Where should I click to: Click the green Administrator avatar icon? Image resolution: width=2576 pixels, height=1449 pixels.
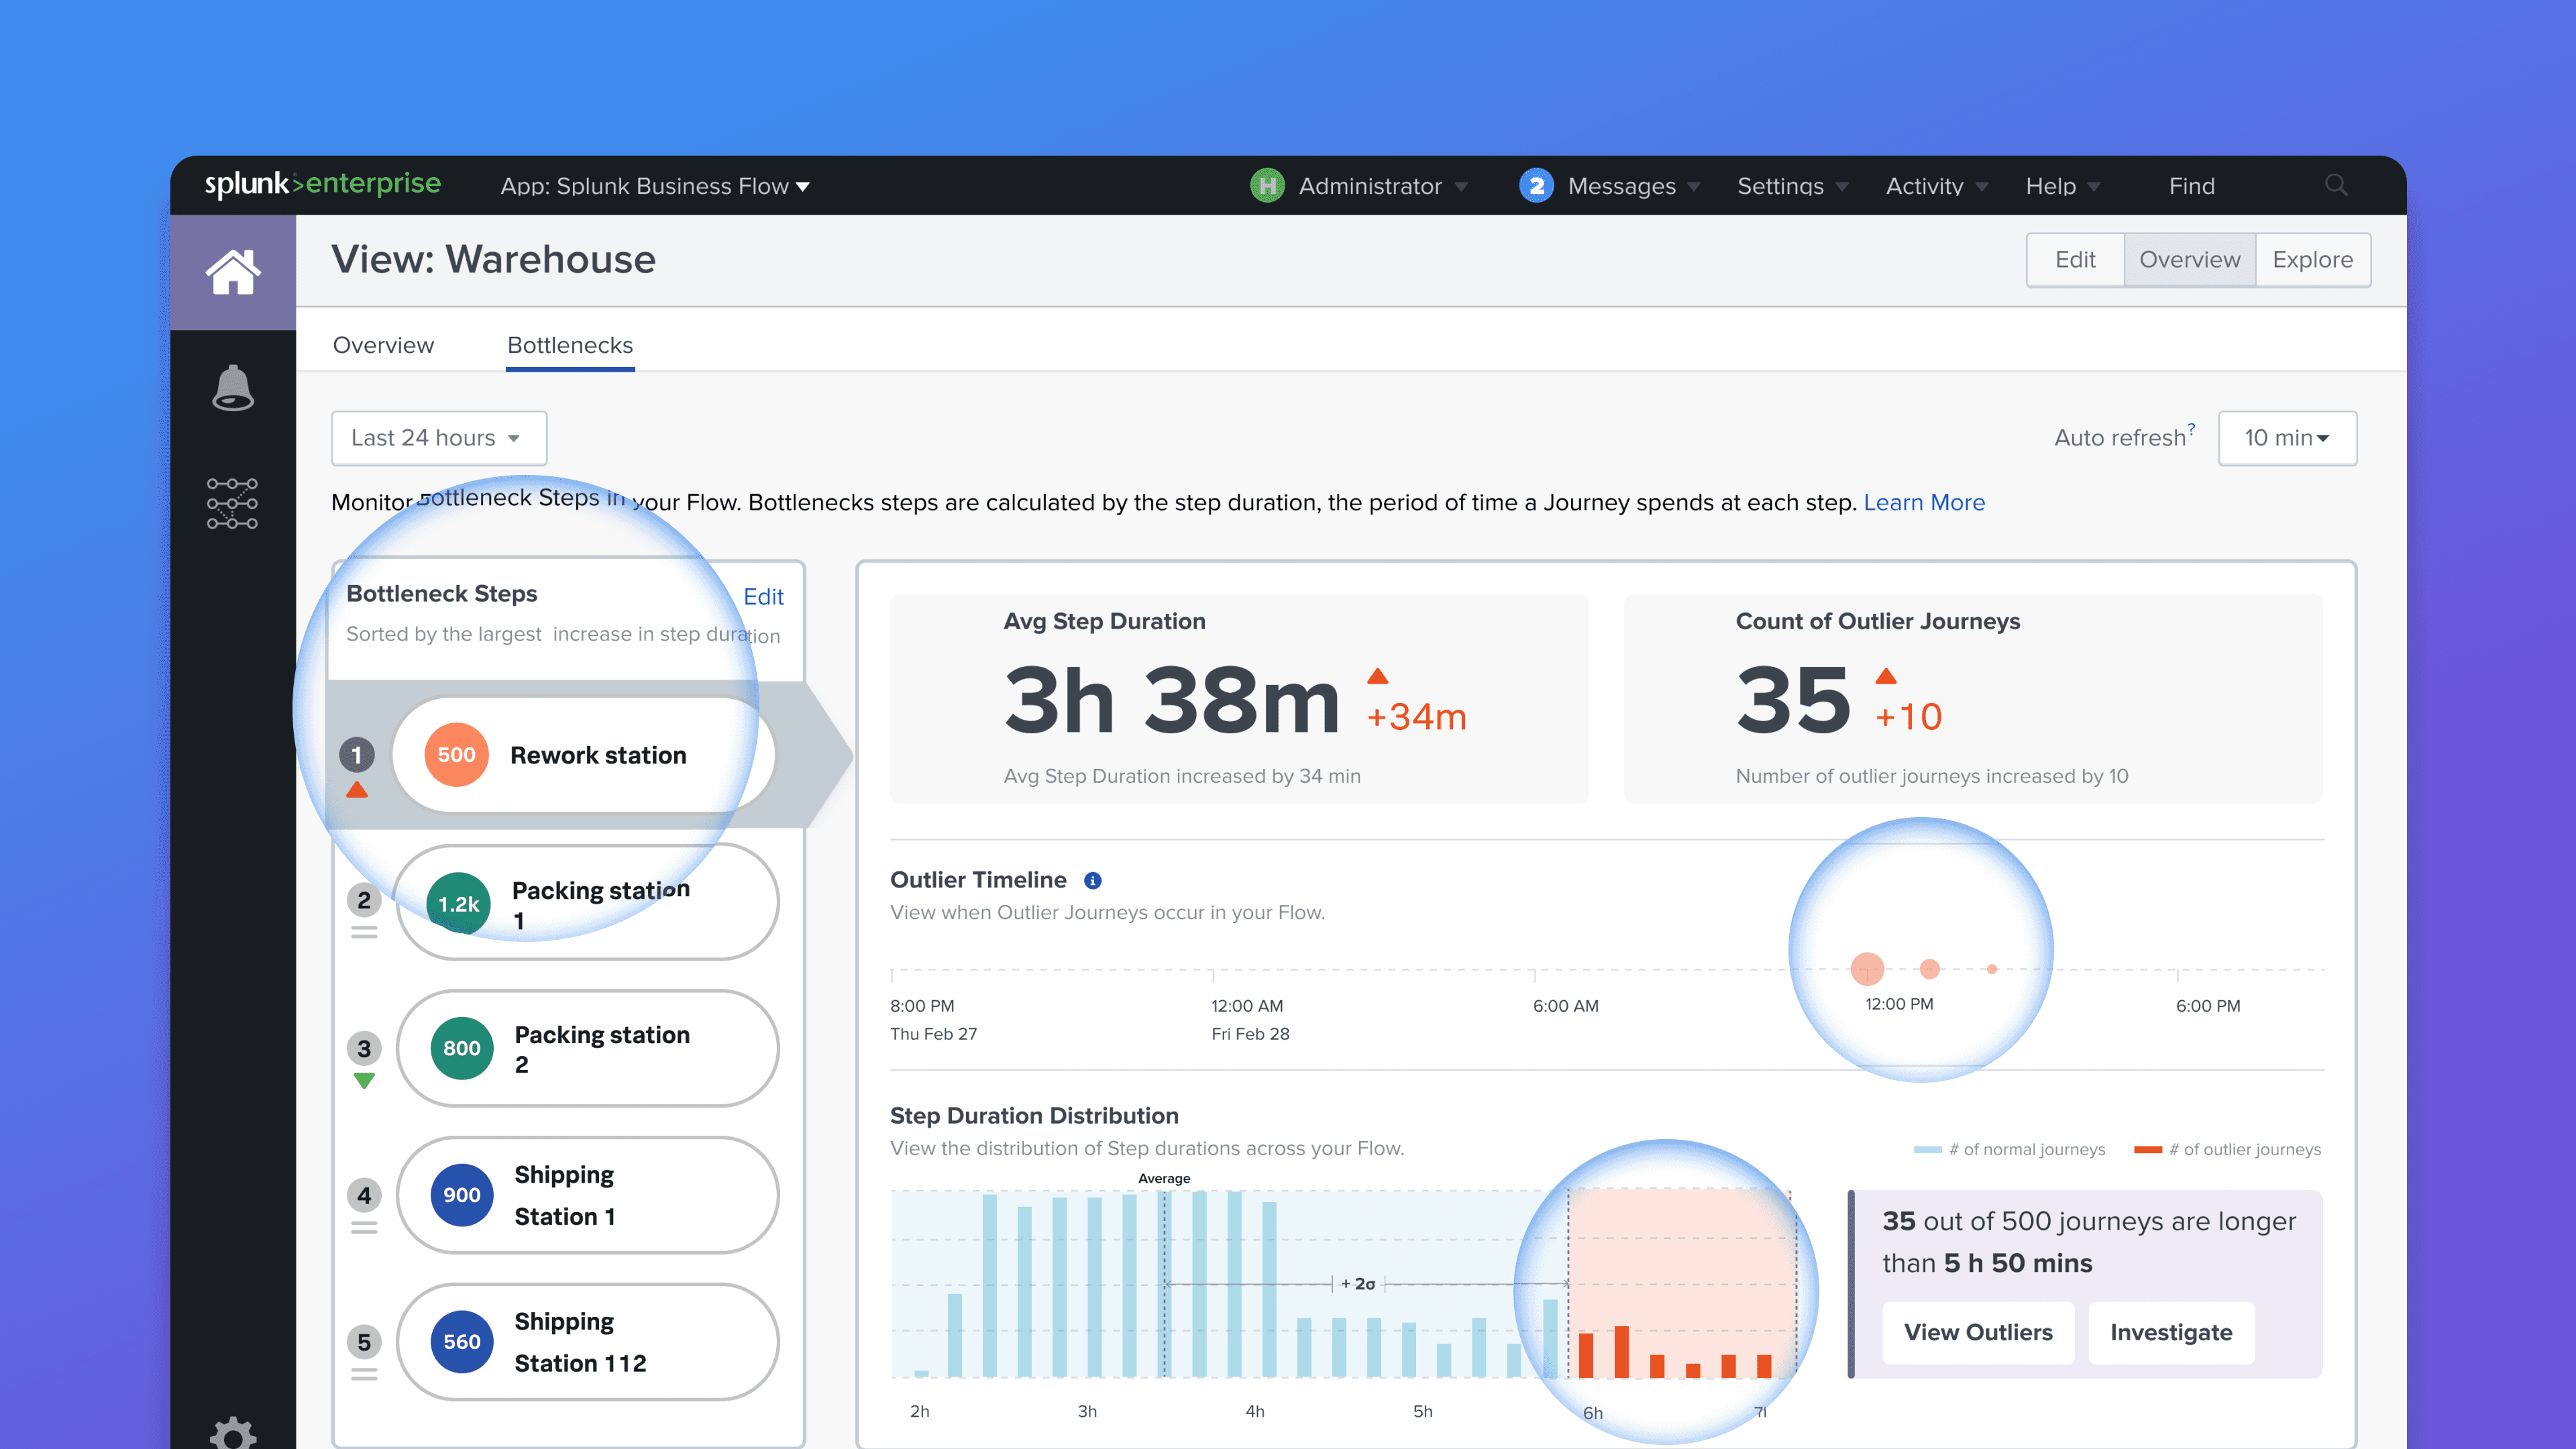tap(1267, 186)
